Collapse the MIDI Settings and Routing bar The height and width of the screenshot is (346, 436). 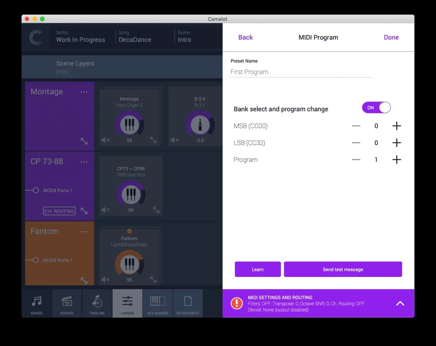(400, 303)
